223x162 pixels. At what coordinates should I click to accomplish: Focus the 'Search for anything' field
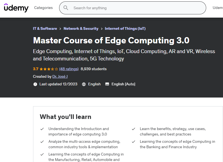coord(136,8)
